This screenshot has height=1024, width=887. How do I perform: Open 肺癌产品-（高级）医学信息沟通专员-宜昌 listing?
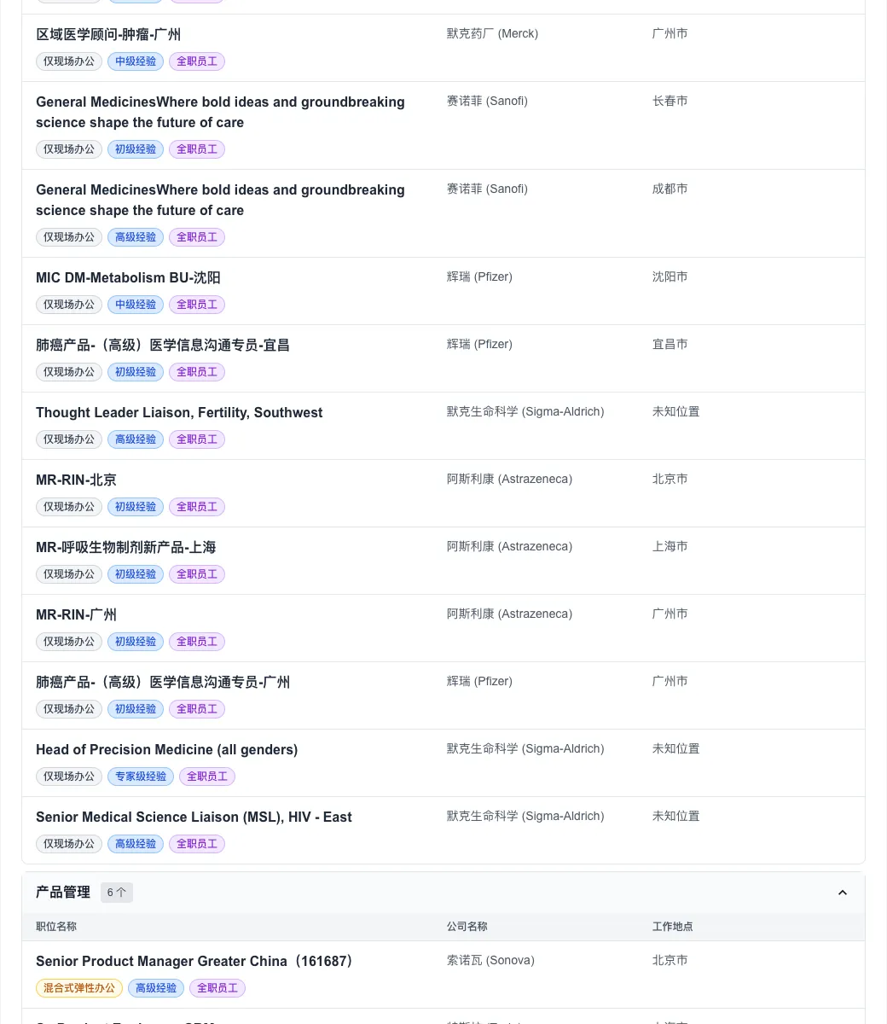coord(163,346)
